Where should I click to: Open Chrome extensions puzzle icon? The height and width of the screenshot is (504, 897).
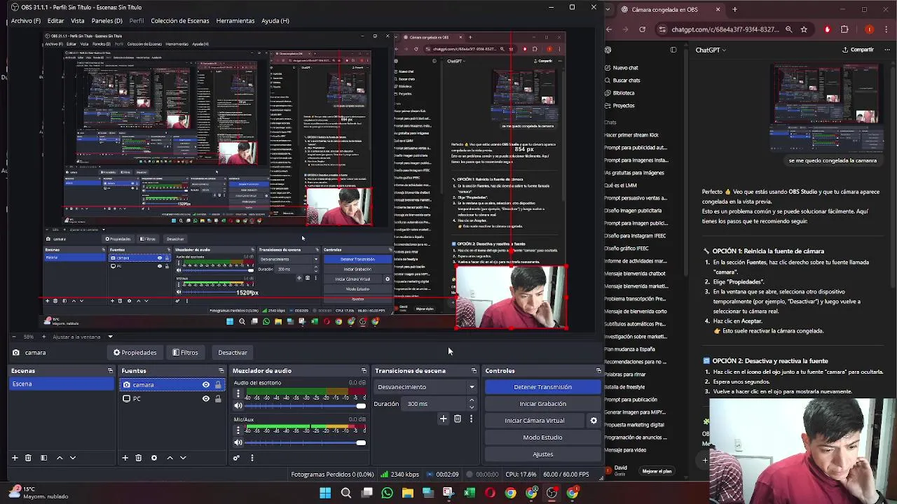click(x=844, y=29)
